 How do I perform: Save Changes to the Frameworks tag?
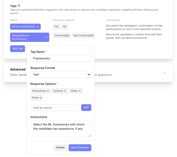coord(80,147)
